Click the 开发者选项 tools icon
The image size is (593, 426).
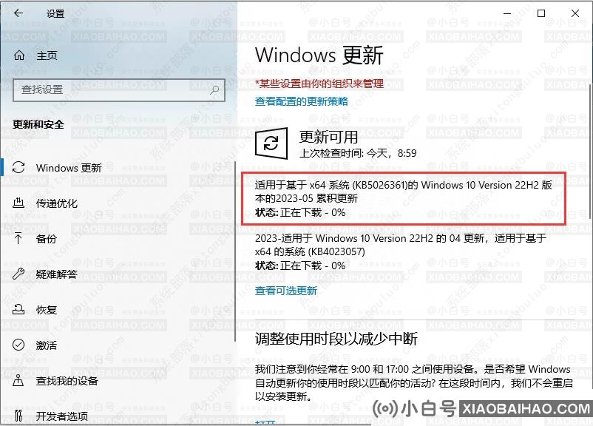coord(18,416)
